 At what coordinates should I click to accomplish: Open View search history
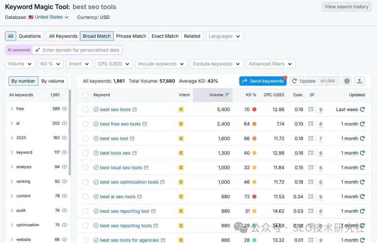pyautogui.click(x=347, y=7)
